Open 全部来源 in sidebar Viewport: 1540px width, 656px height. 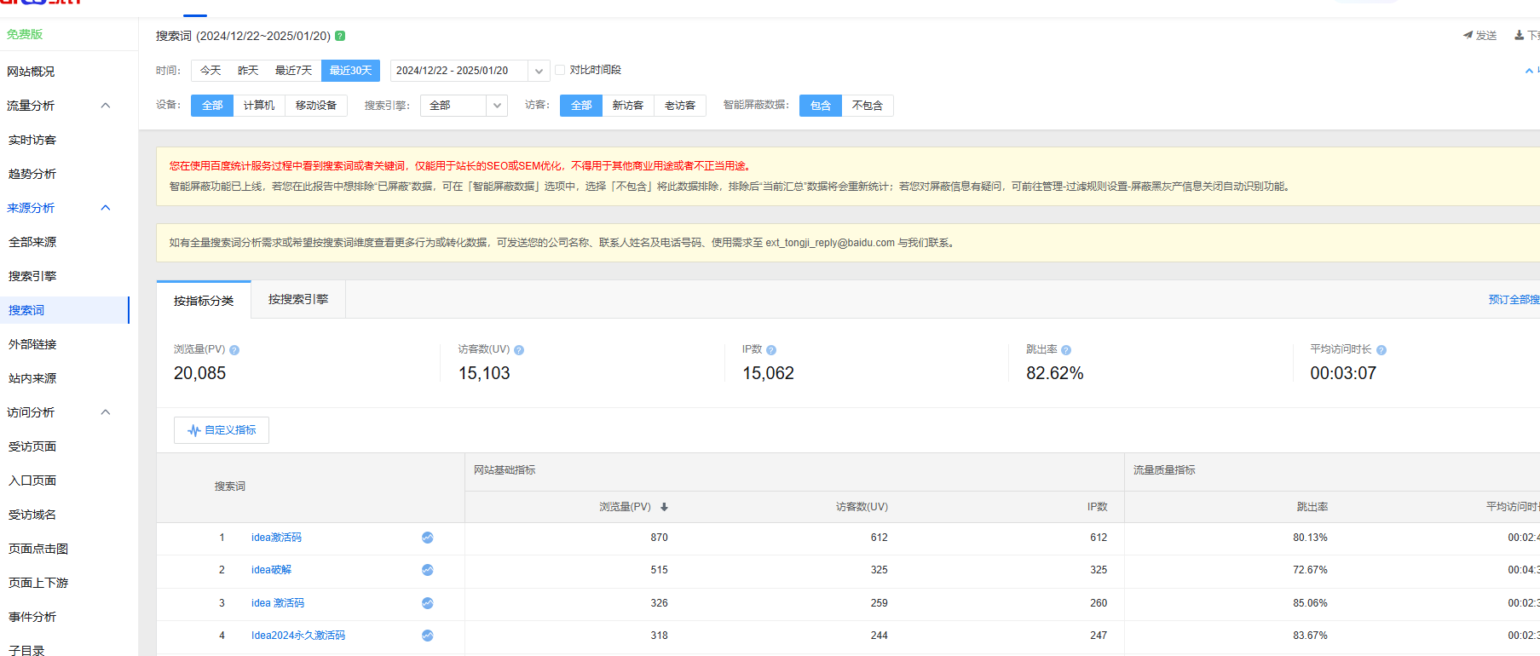(x=32, y=242)
